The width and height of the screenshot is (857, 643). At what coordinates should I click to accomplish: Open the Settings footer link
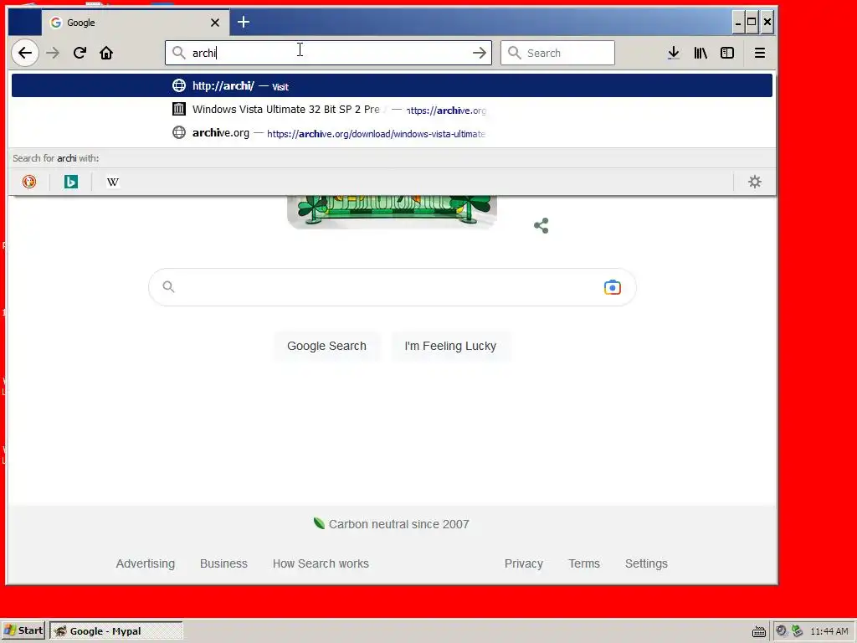[646, 563]
